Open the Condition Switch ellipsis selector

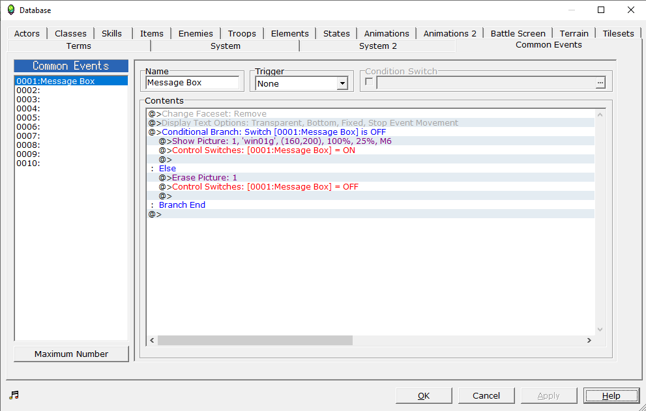click(600, 83)
